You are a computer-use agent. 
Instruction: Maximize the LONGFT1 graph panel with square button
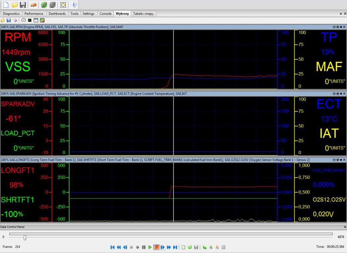pyautogui.click(x=341, y=160)
